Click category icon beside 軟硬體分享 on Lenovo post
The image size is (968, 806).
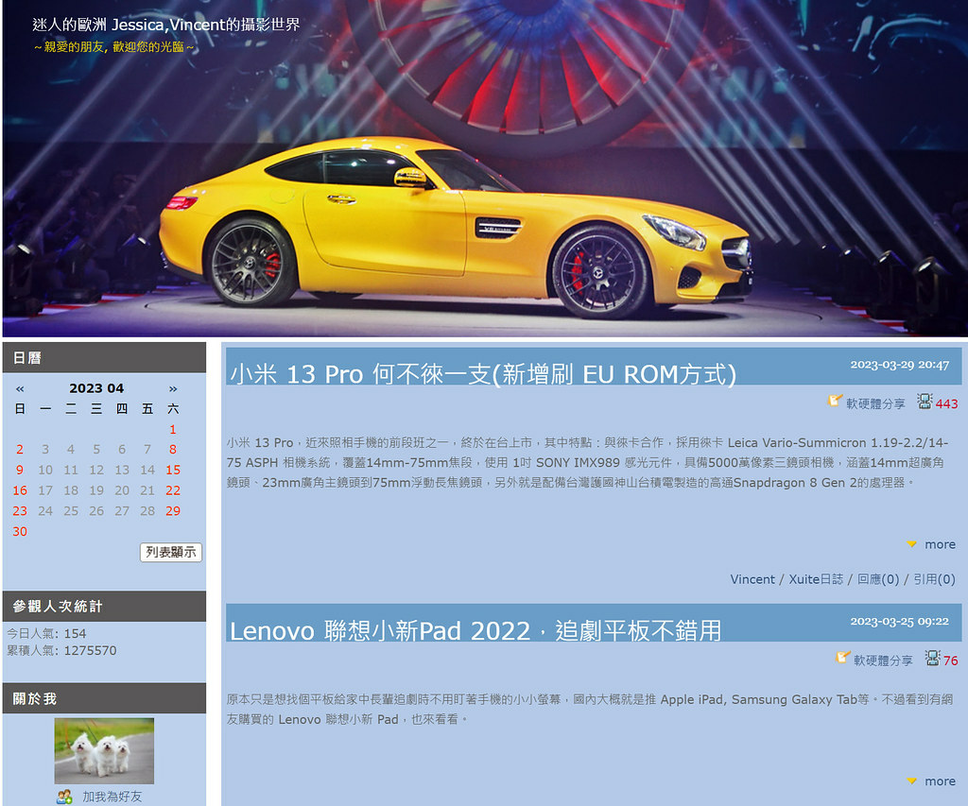click(x=842, y=658)
